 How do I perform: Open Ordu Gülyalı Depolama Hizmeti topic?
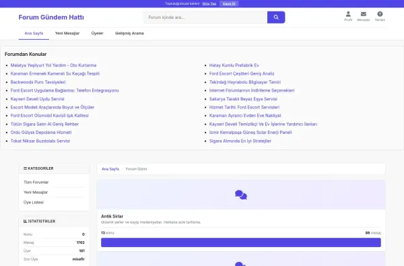point(41,133)
